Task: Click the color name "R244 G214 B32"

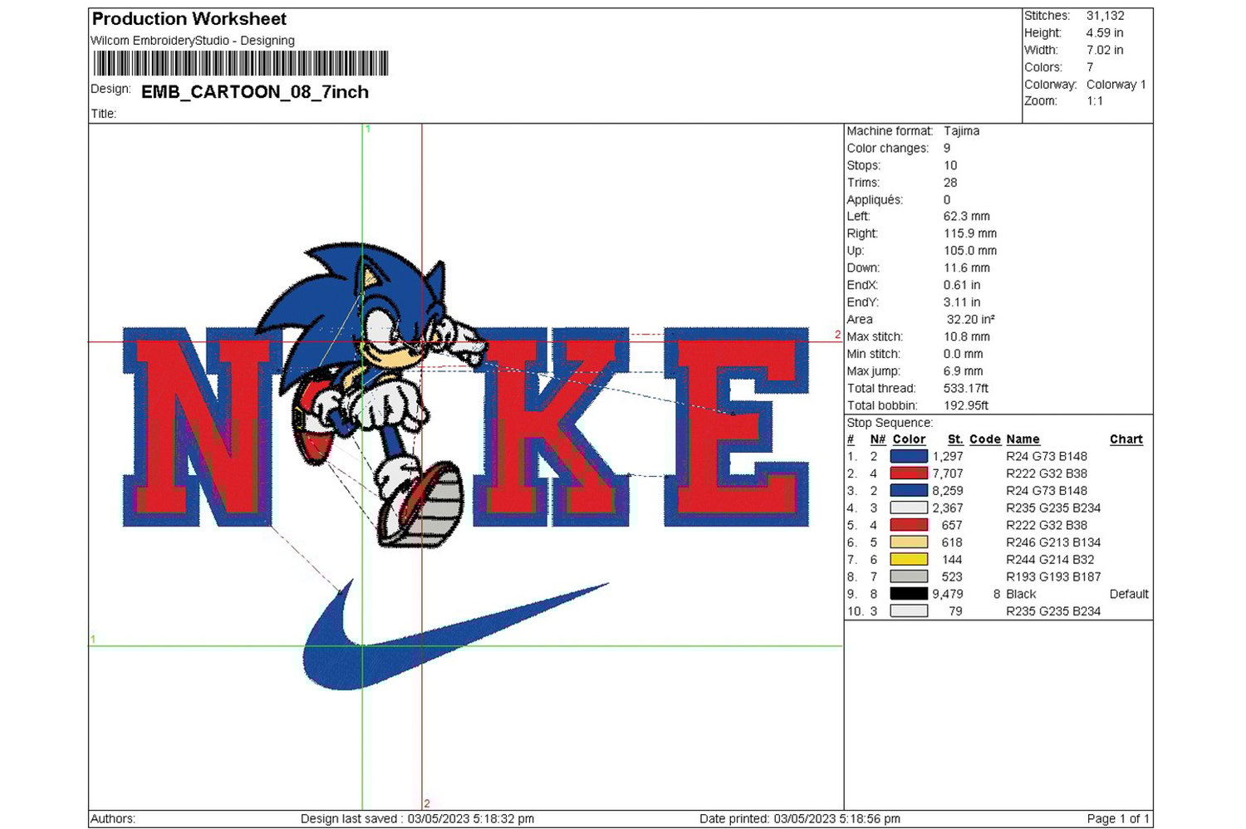Action: point(1050,560)
